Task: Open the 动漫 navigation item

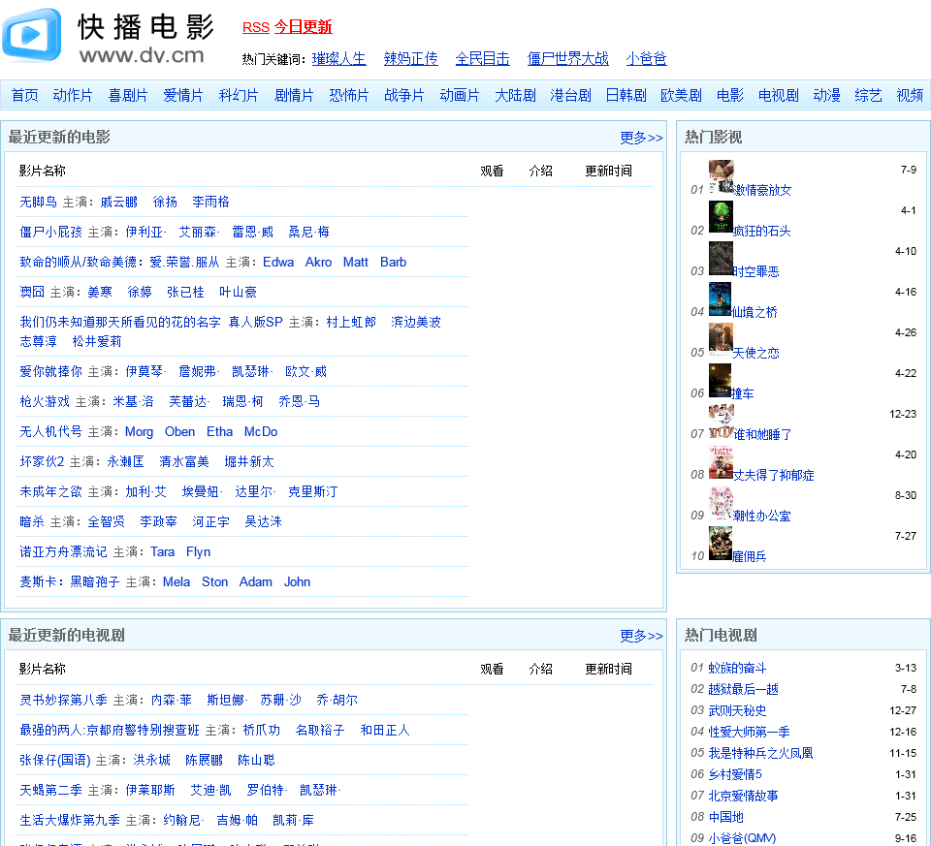Action: click(x=826, y=96)
